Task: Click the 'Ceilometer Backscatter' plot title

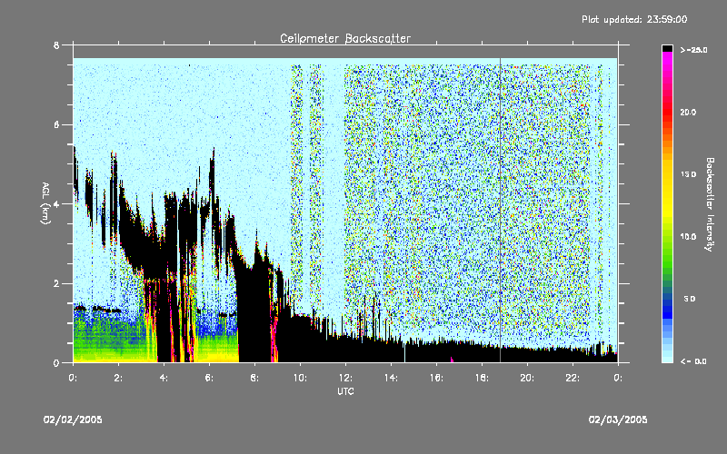Action: pyautogui.click(x=345, y=38)
